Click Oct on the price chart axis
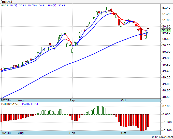This screenshot has width=173, height=139. pos(124,100)
